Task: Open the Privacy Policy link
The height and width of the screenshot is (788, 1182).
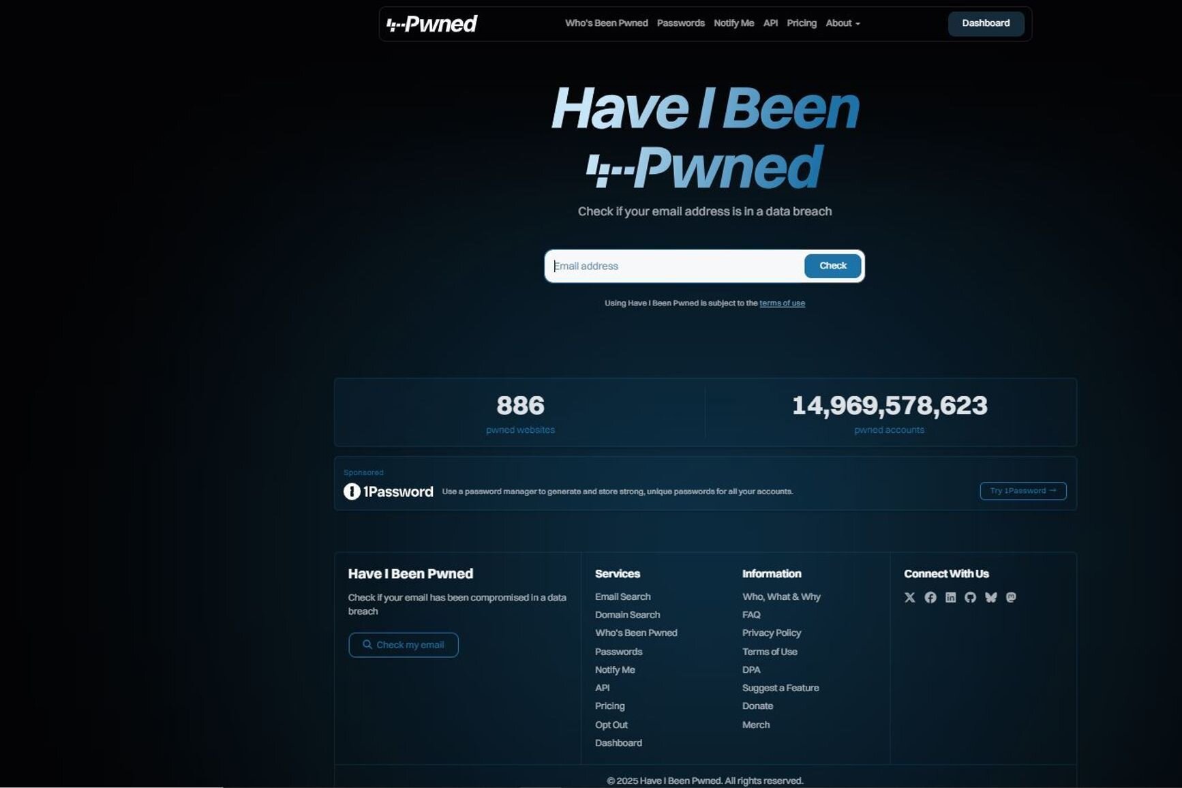Action: click(x=772, y=633)
